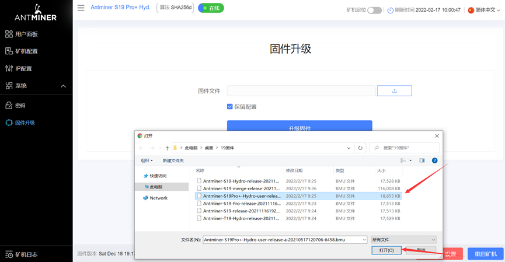
Task: Open the 所有文件 file type dropdown
Action: pyautogui.click(x=404, y=240)
